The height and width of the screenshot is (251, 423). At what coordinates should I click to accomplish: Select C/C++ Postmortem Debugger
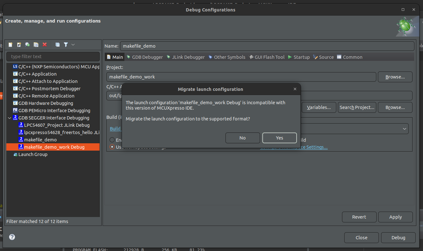47,89
